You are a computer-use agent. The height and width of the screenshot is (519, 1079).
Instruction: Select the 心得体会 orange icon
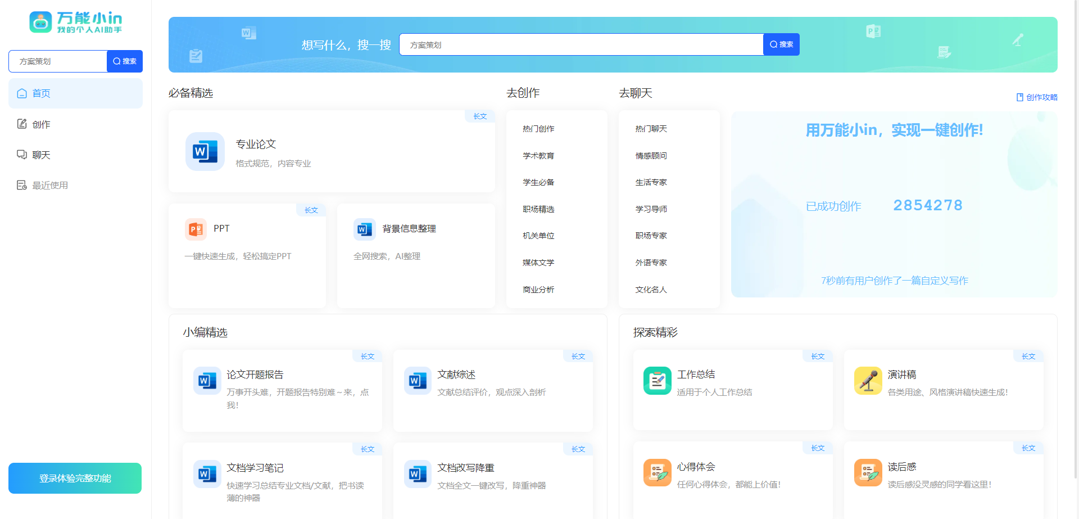pyautogui.click(x=657, y=472)
